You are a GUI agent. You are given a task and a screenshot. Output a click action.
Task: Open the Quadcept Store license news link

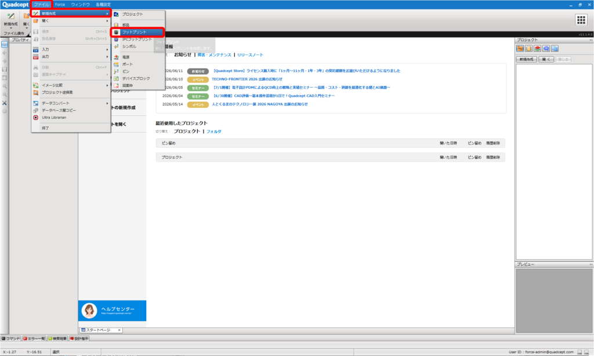306,71
